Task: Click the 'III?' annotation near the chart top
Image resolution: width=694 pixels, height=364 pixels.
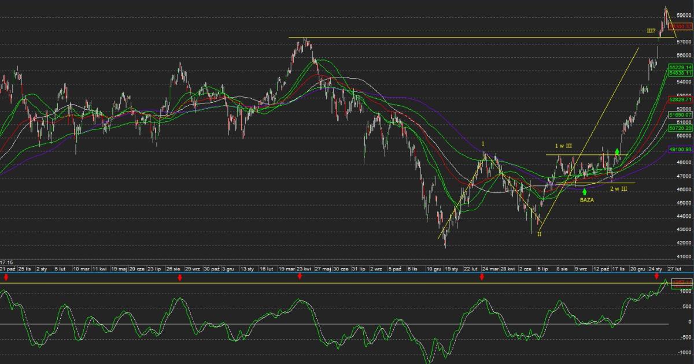Action: click(x=651, y=30)
